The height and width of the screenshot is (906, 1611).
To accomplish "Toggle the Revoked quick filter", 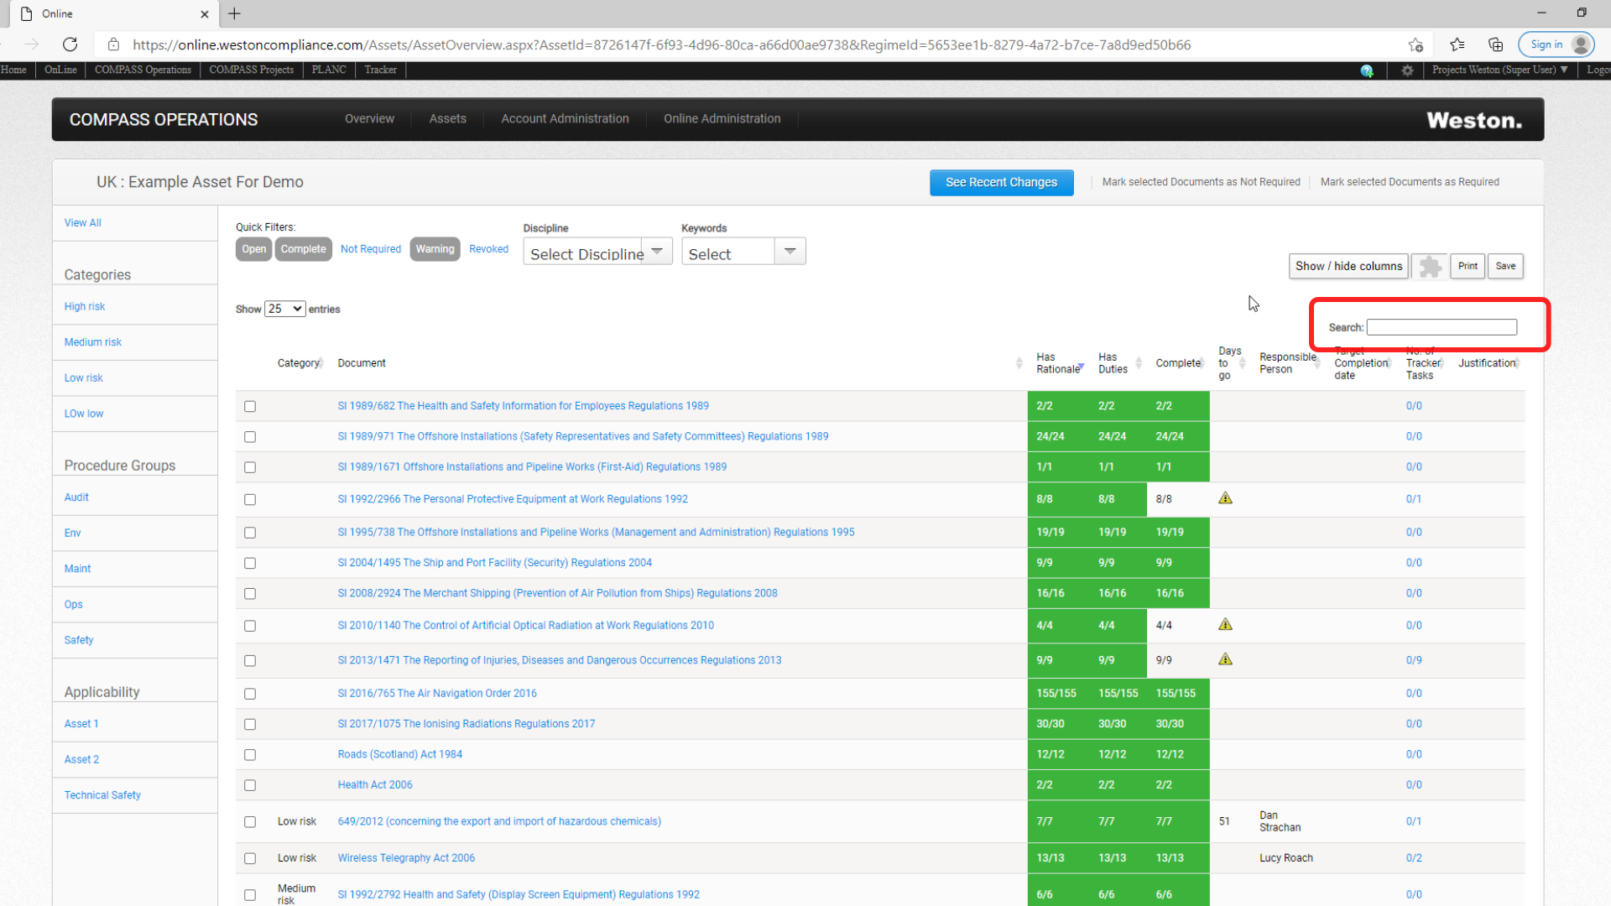I will [488, 249].
